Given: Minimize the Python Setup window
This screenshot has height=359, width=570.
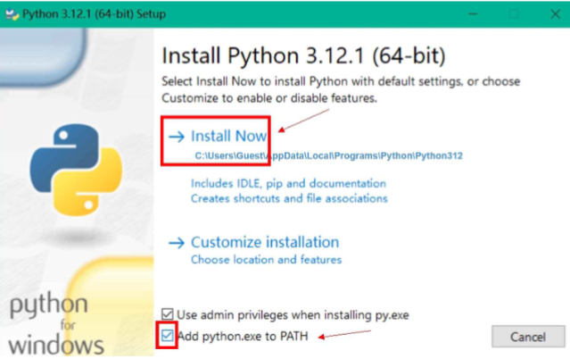Looking at the screenshot, I should (473, 14).
